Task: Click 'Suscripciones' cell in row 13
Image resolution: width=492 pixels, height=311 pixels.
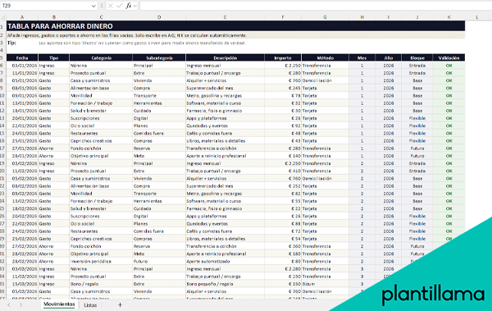Action: pos(101,118)
